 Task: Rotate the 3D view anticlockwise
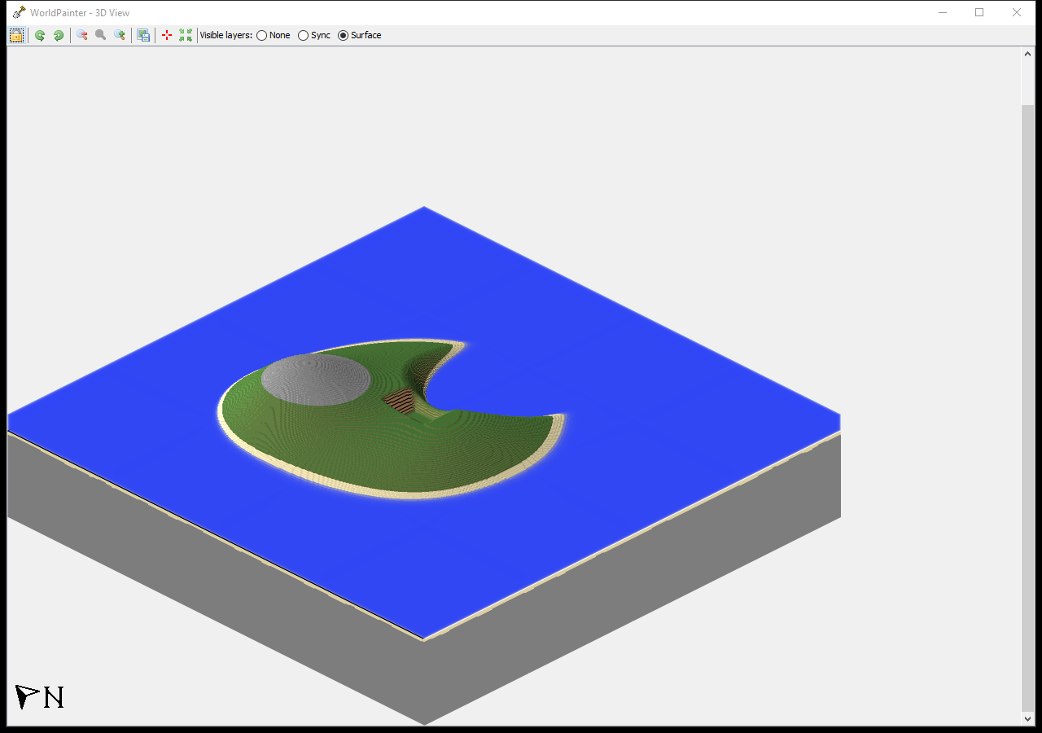(x=40, y=35)
